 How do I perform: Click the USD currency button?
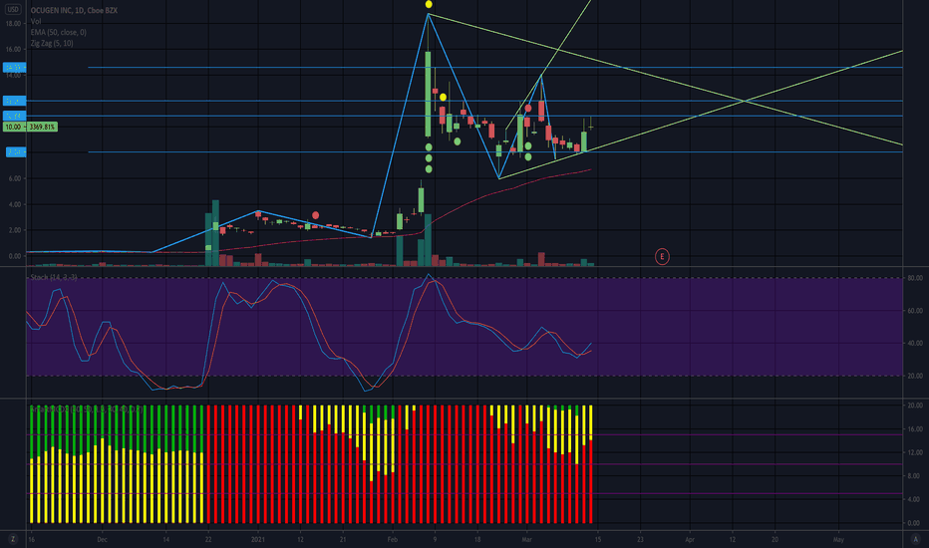(12, 10)
